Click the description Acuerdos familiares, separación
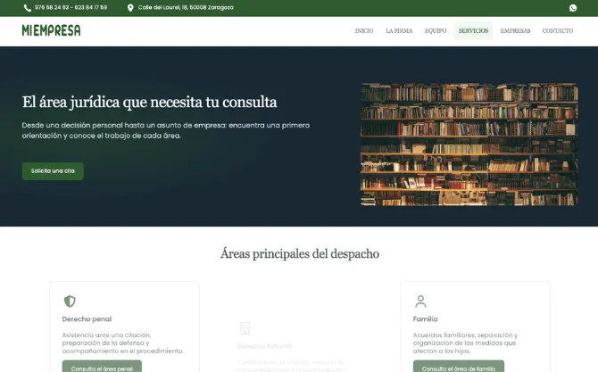The height and width of the screenshot is (372, 598). (465, 343)
